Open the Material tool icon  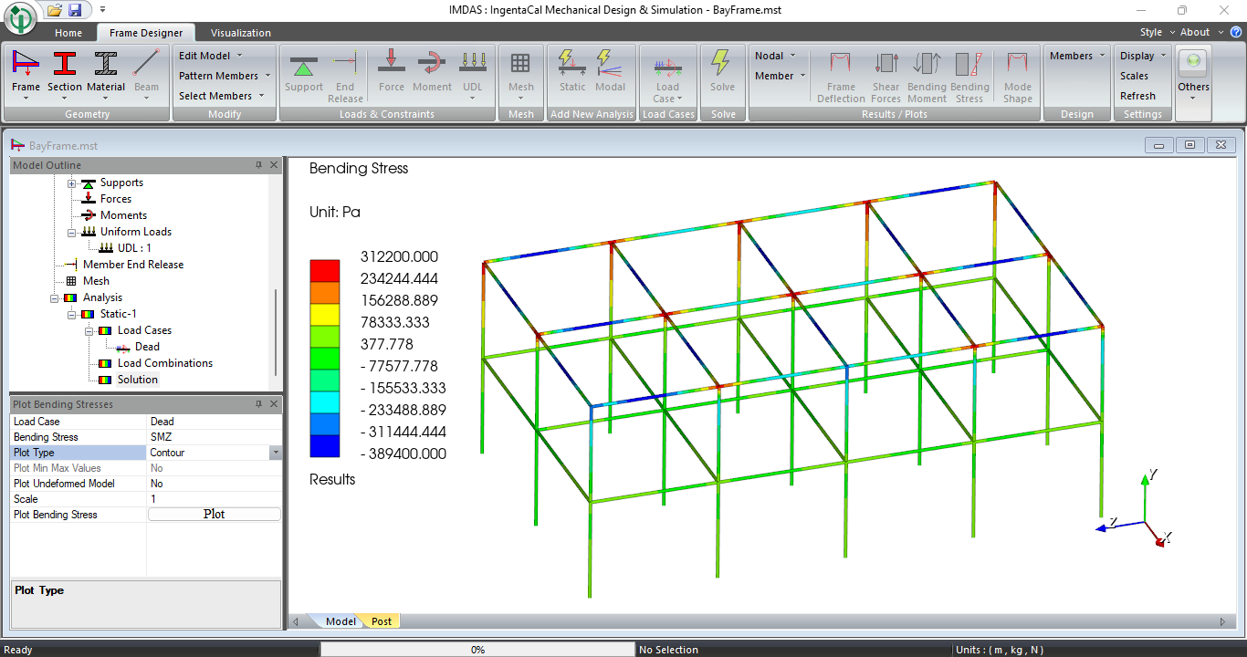106,64
